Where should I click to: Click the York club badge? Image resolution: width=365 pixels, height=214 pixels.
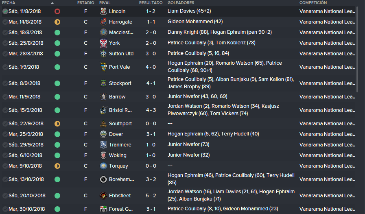coord(103,43)
